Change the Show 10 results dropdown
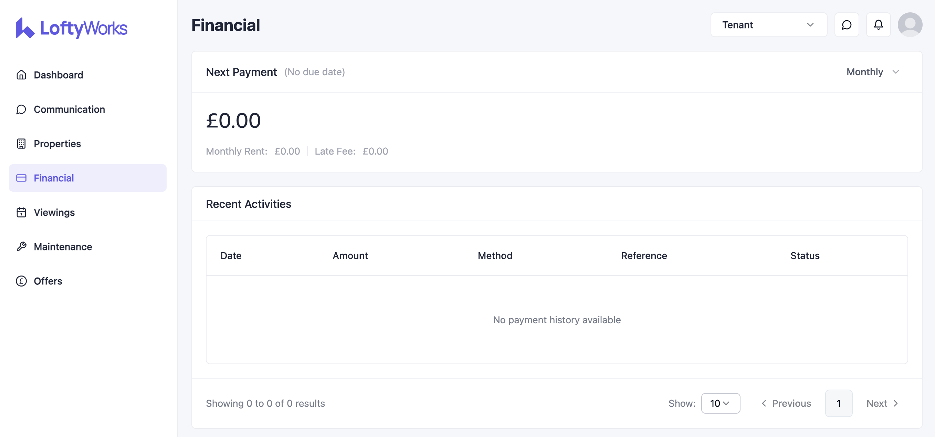935x437 pixels. pyautogui.click(x=720, y=403)
